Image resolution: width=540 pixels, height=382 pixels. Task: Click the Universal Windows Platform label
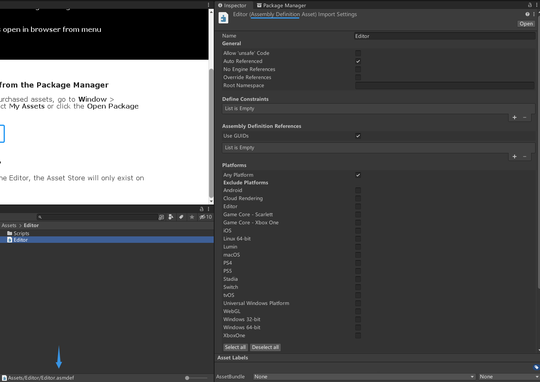point(256,303)
